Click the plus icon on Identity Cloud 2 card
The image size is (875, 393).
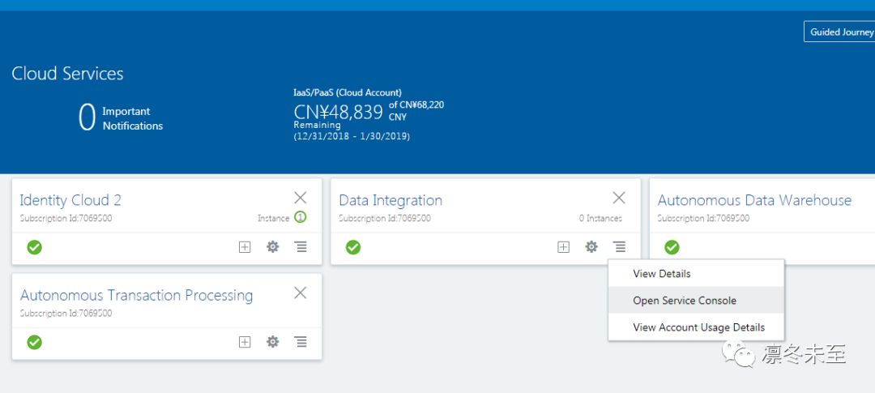[245, 247]
